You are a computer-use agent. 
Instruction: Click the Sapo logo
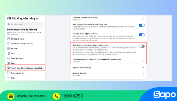coord(165,95)
